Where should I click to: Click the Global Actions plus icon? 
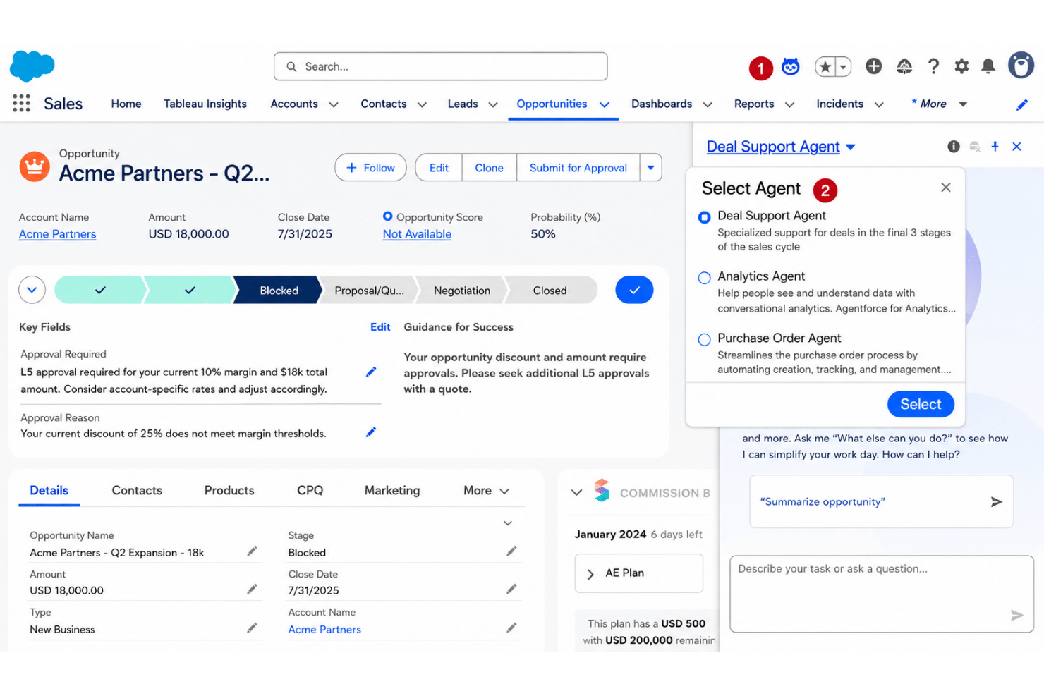pos(873,66)
